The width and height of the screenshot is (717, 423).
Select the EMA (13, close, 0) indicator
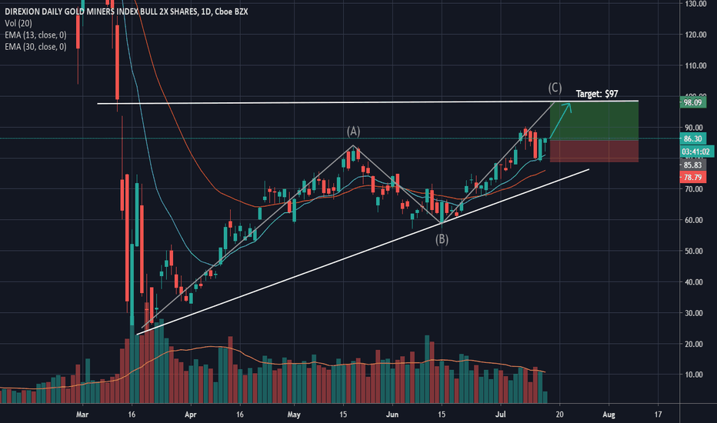(x=35, y=35)
